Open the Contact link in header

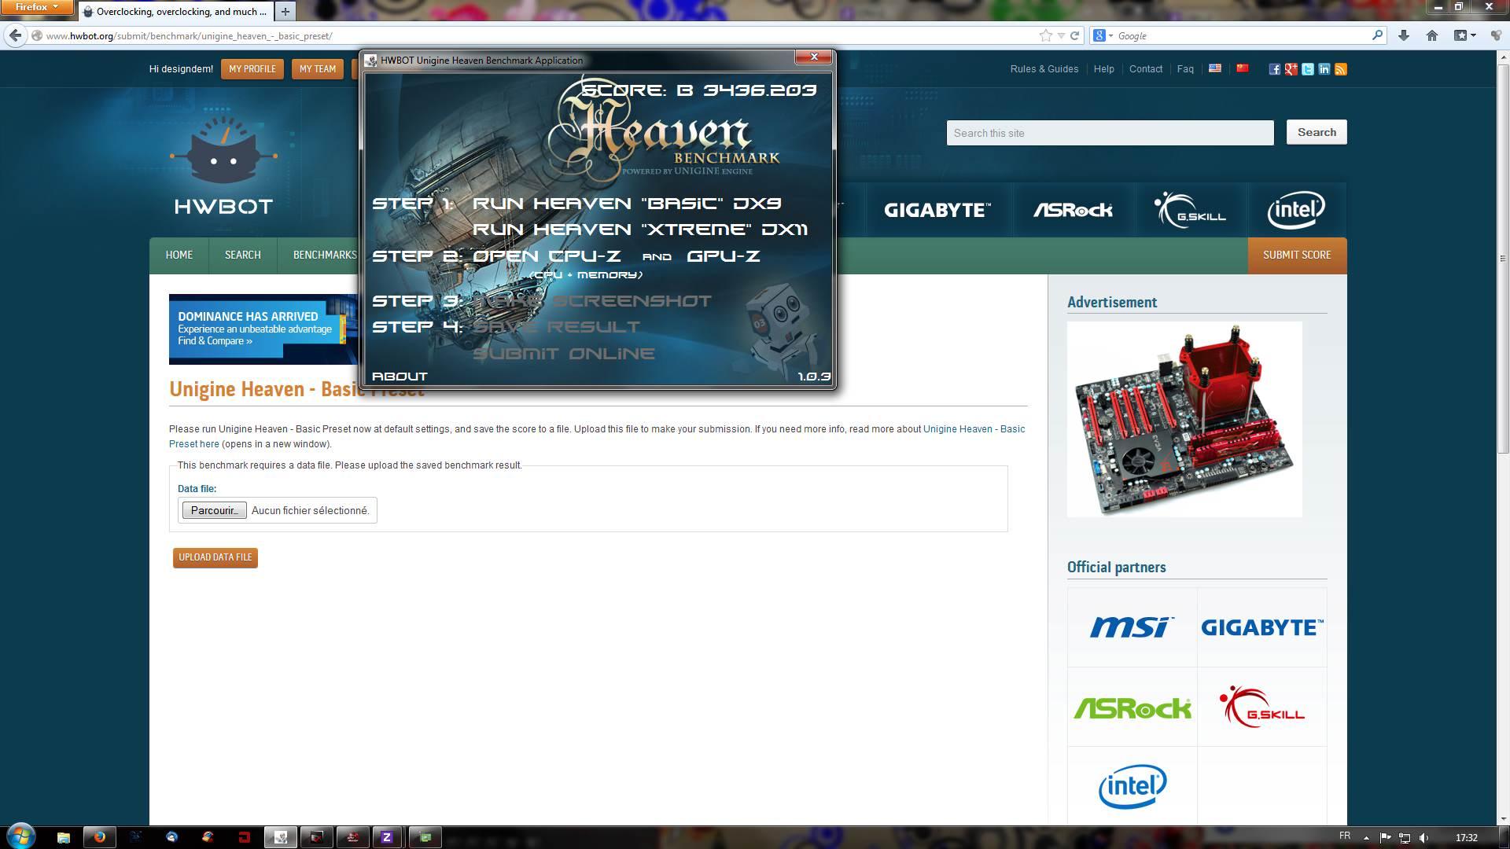pos(1145,69)
